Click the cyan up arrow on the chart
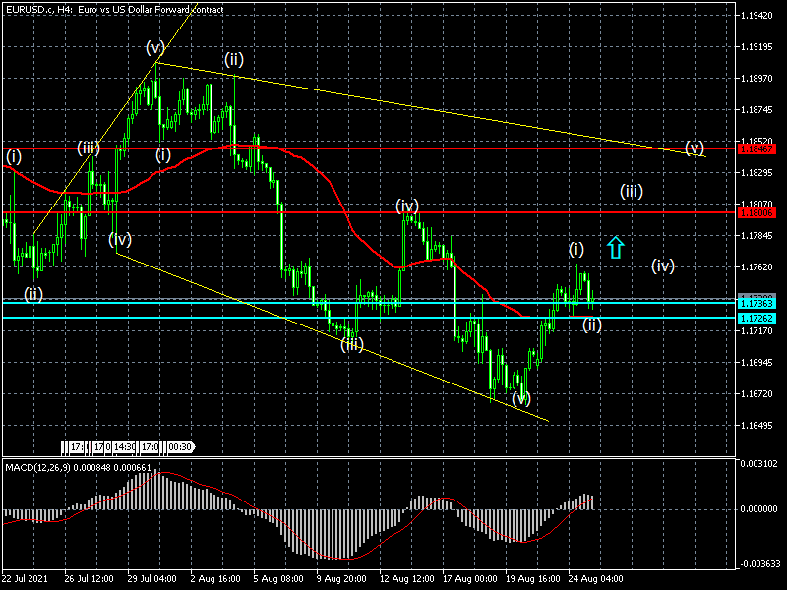Viewport: 787px width, 590px height. point(616,247)
